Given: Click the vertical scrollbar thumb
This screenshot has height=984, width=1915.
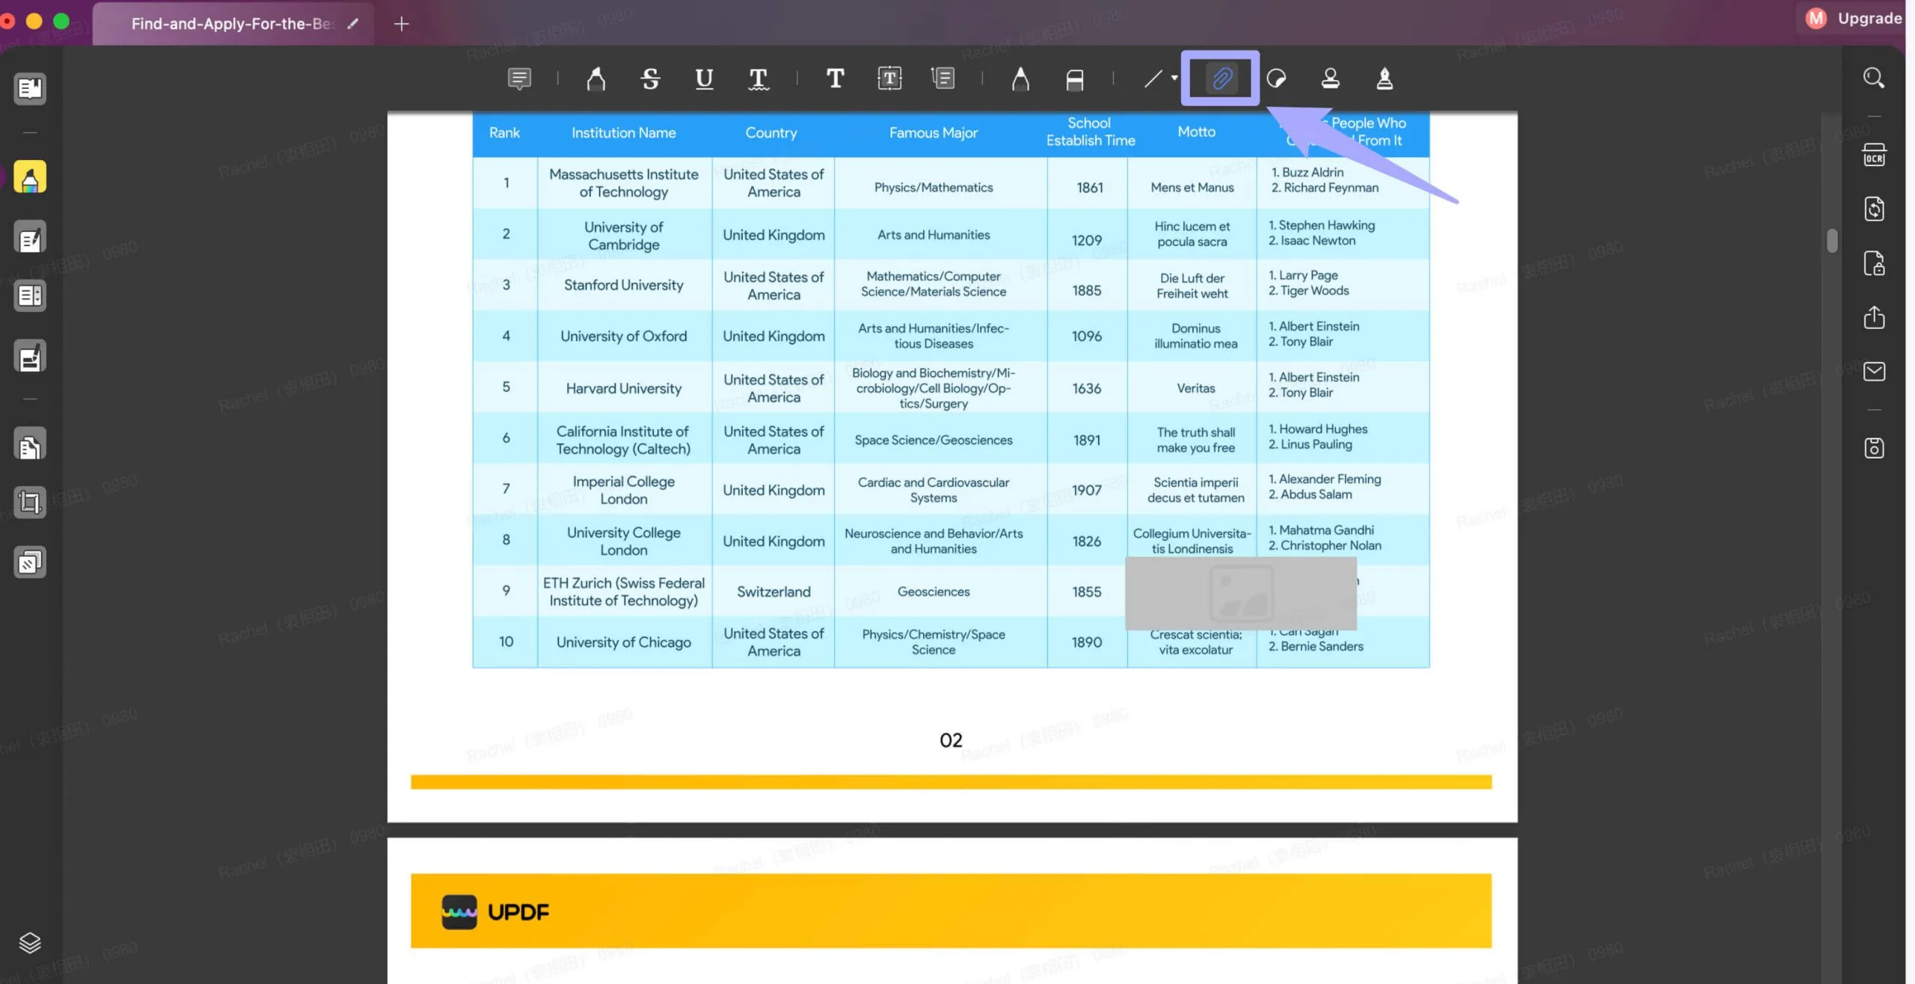Looking at the screenshot, I should 1832,241.
